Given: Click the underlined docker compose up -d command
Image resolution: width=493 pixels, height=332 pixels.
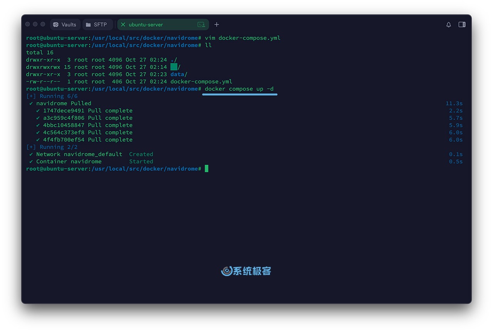Looking at the screenshot, I should pyautogui.click(x=239, y=89).
